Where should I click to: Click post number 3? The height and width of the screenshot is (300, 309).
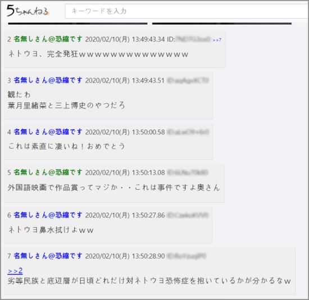coord(9,80)
